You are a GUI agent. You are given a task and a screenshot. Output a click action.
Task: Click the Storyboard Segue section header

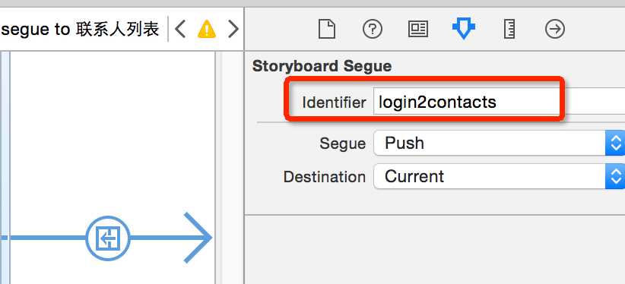pyautogui.click(x=322, y=66)
